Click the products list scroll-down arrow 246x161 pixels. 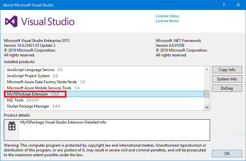click(x=207, y=107)
